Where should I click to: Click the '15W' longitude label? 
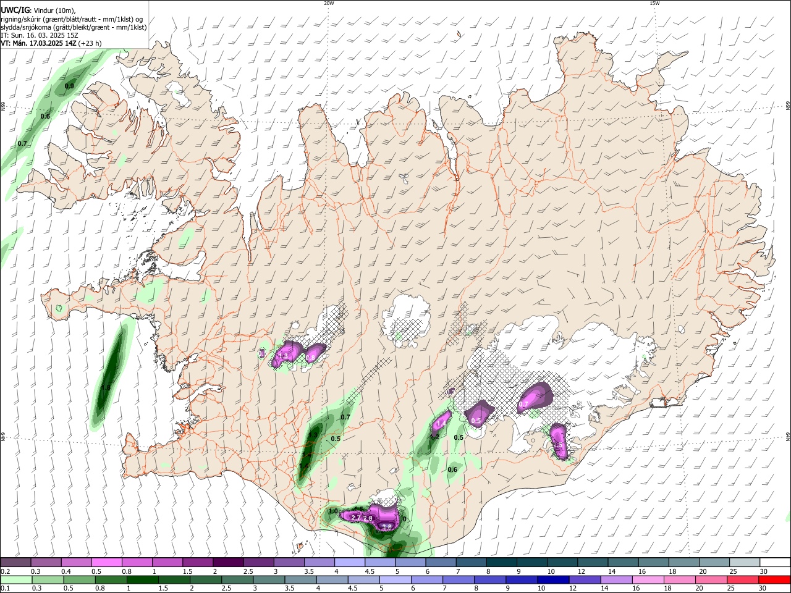[x=654, y=3]
